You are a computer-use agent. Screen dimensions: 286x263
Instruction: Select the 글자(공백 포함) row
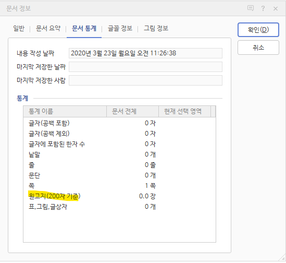(119, 123)
